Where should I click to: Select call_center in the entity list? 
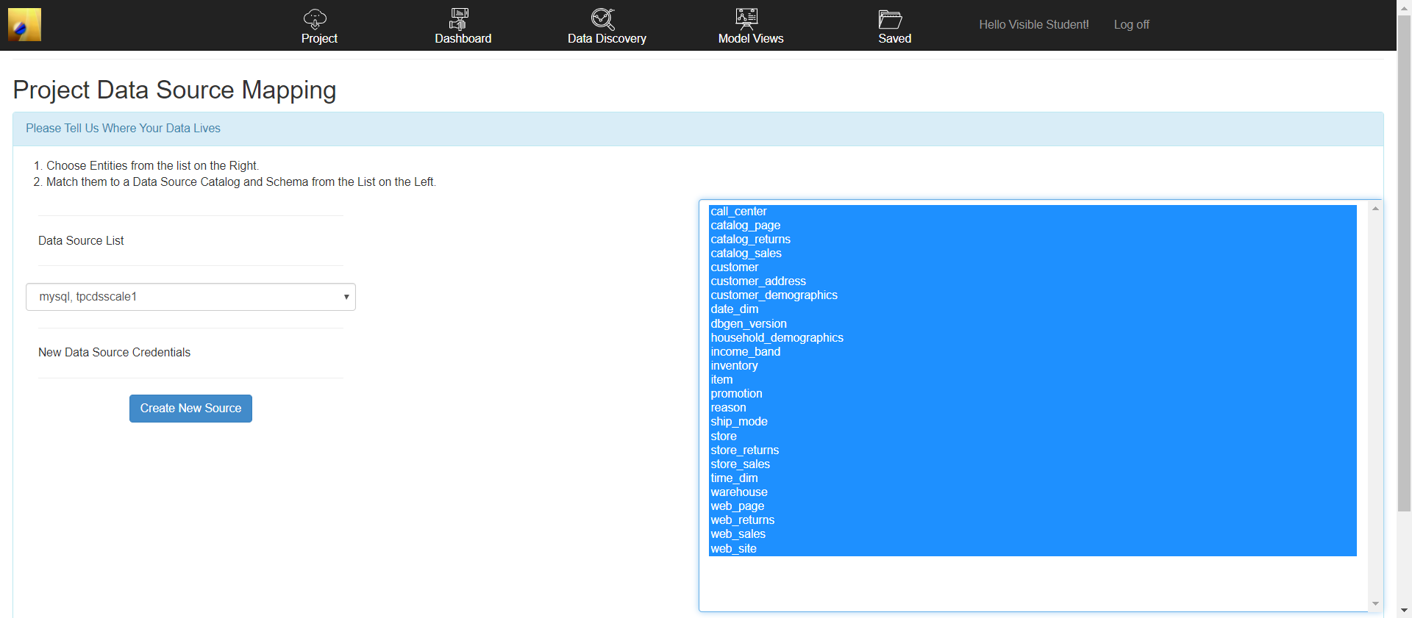(x=1033, y=212)
